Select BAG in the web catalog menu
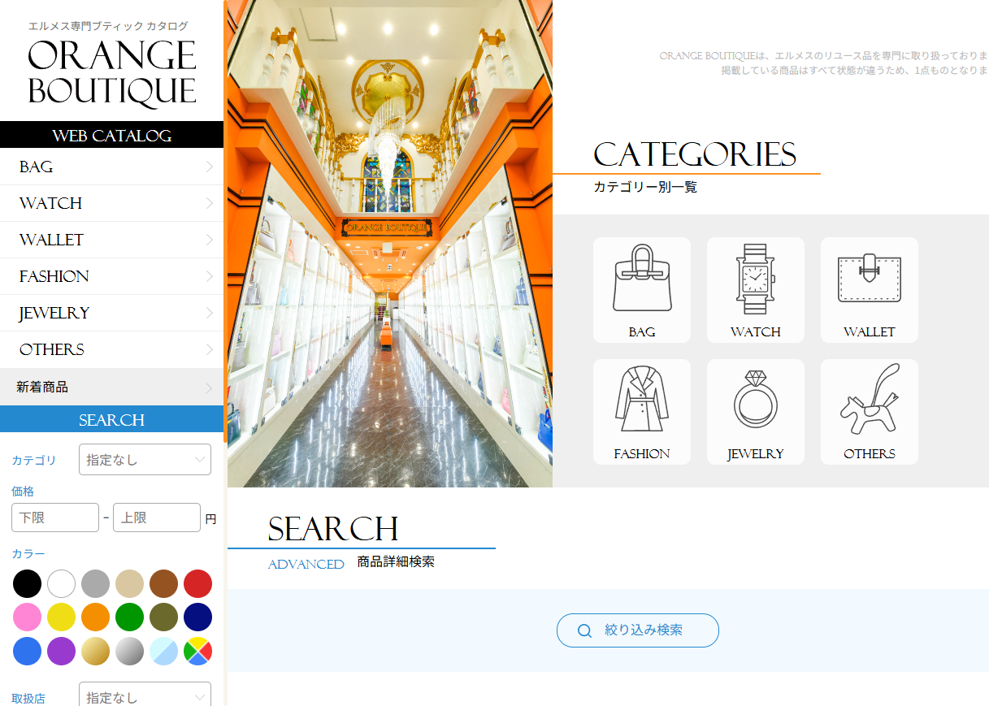The image size is (989, 706). [x=111, y=167]
